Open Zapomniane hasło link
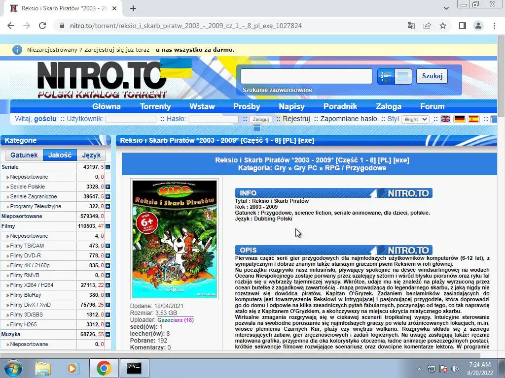The width and height of the screenshot is (505, 378). pyautogui.click(x=349, y=119)
